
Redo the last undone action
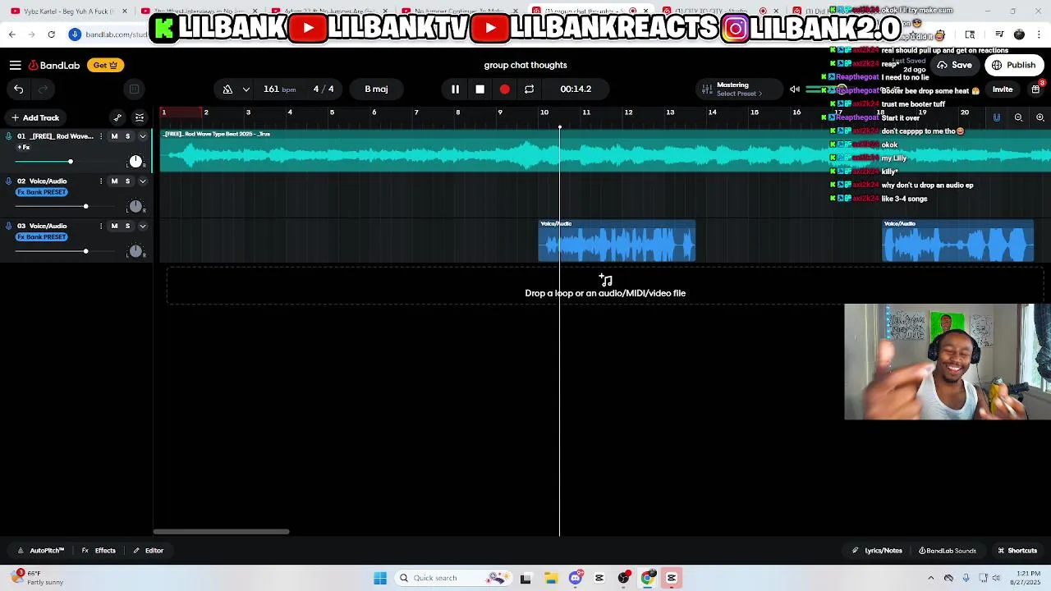tap(44, 89)
